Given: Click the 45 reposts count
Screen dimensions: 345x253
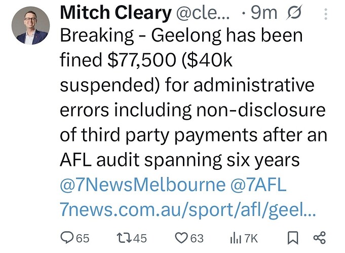Looking at the screenshot, I should point(140,238).
